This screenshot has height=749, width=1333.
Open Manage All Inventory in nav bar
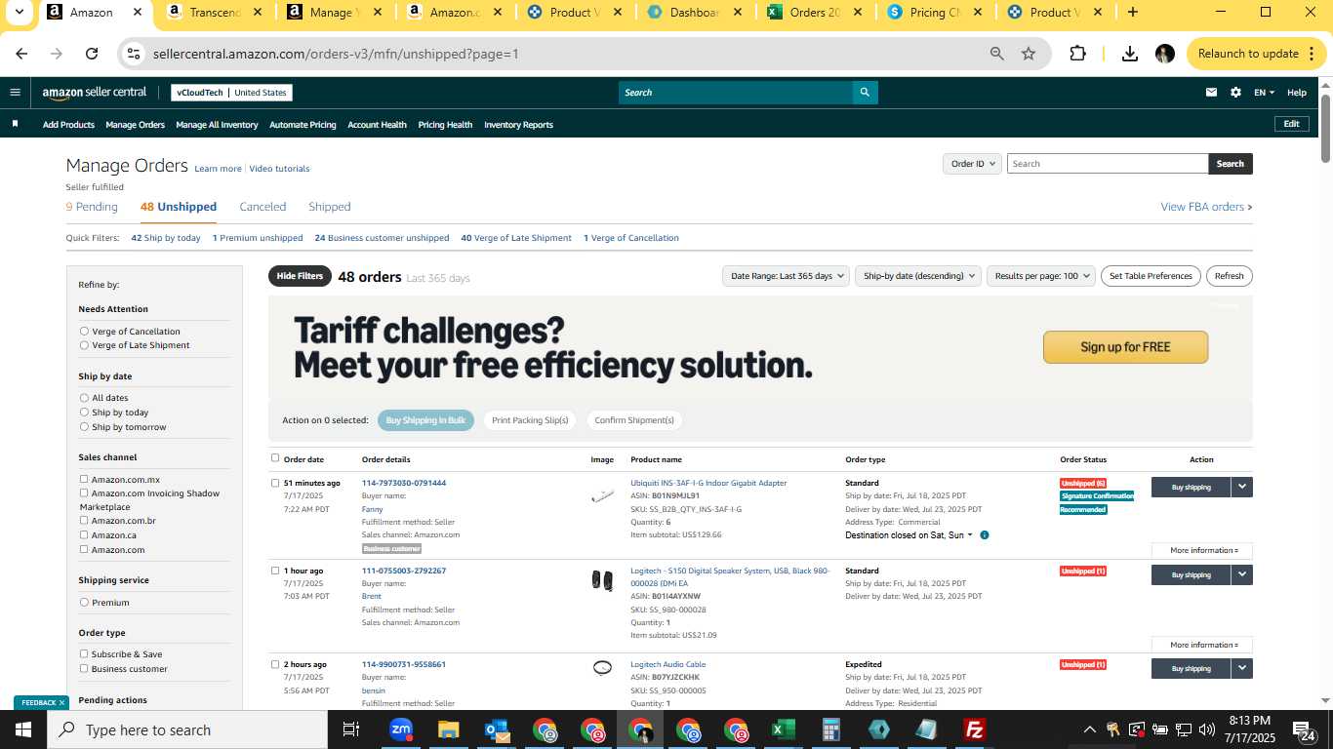[x=217, y=125]
